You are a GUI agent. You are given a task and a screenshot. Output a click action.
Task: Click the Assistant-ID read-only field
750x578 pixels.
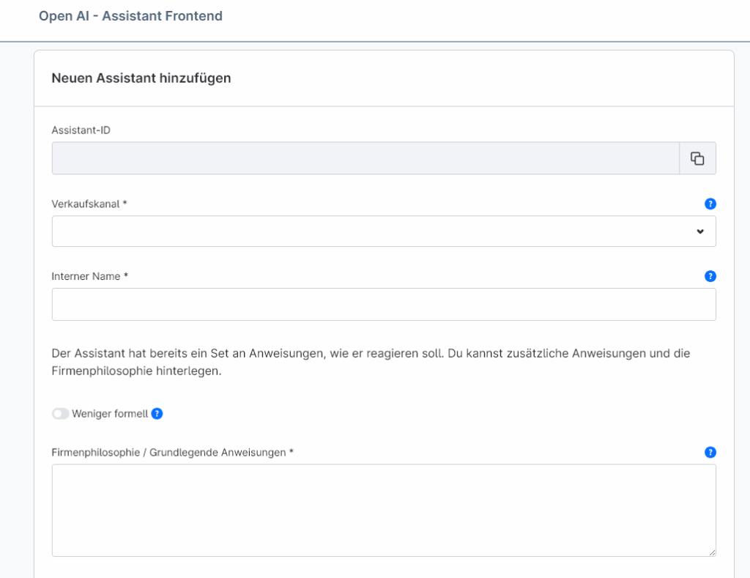[x=365, y=158]
